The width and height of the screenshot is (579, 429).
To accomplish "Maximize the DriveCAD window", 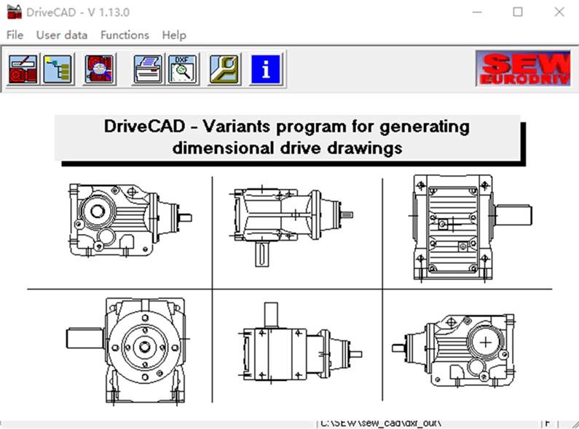I will pos(518,12).
